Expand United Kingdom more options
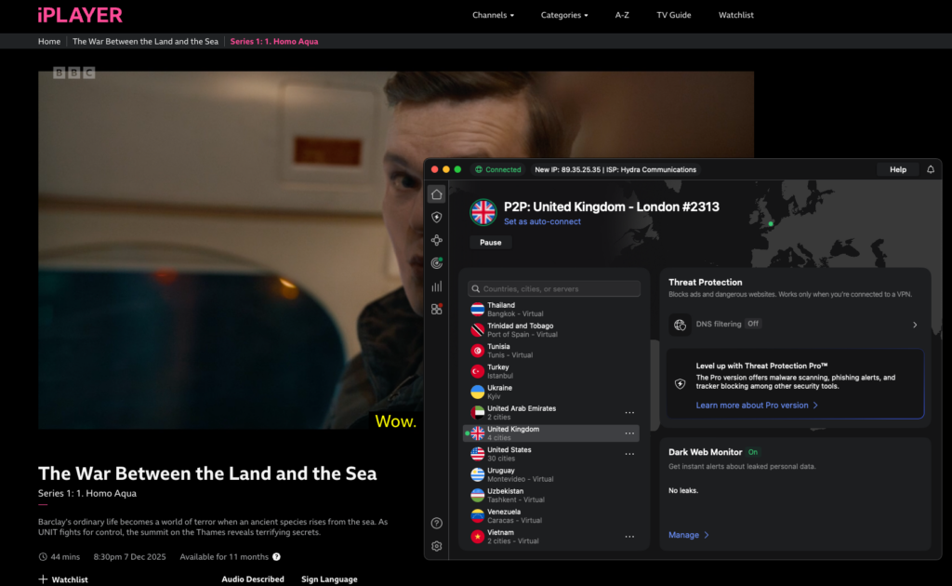Image resolution: width=952 pixels, height=586 pixels. 629,433
